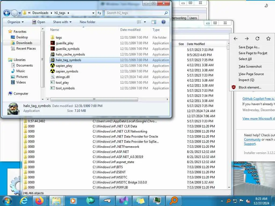Click the New folder button
Screen dimensions: 275x206
tap(88, 22)
